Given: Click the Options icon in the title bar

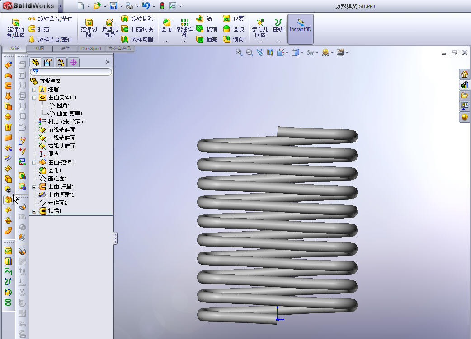Looking at the screenshot, I should tap(173, 6).
